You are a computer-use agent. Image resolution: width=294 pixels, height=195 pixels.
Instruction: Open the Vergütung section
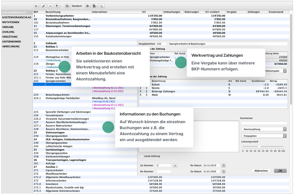coord(10,37)
